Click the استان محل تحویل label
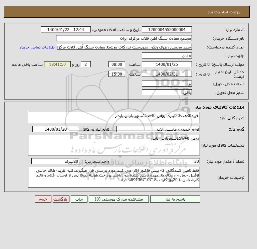The image size is (257, 249). 229,84
